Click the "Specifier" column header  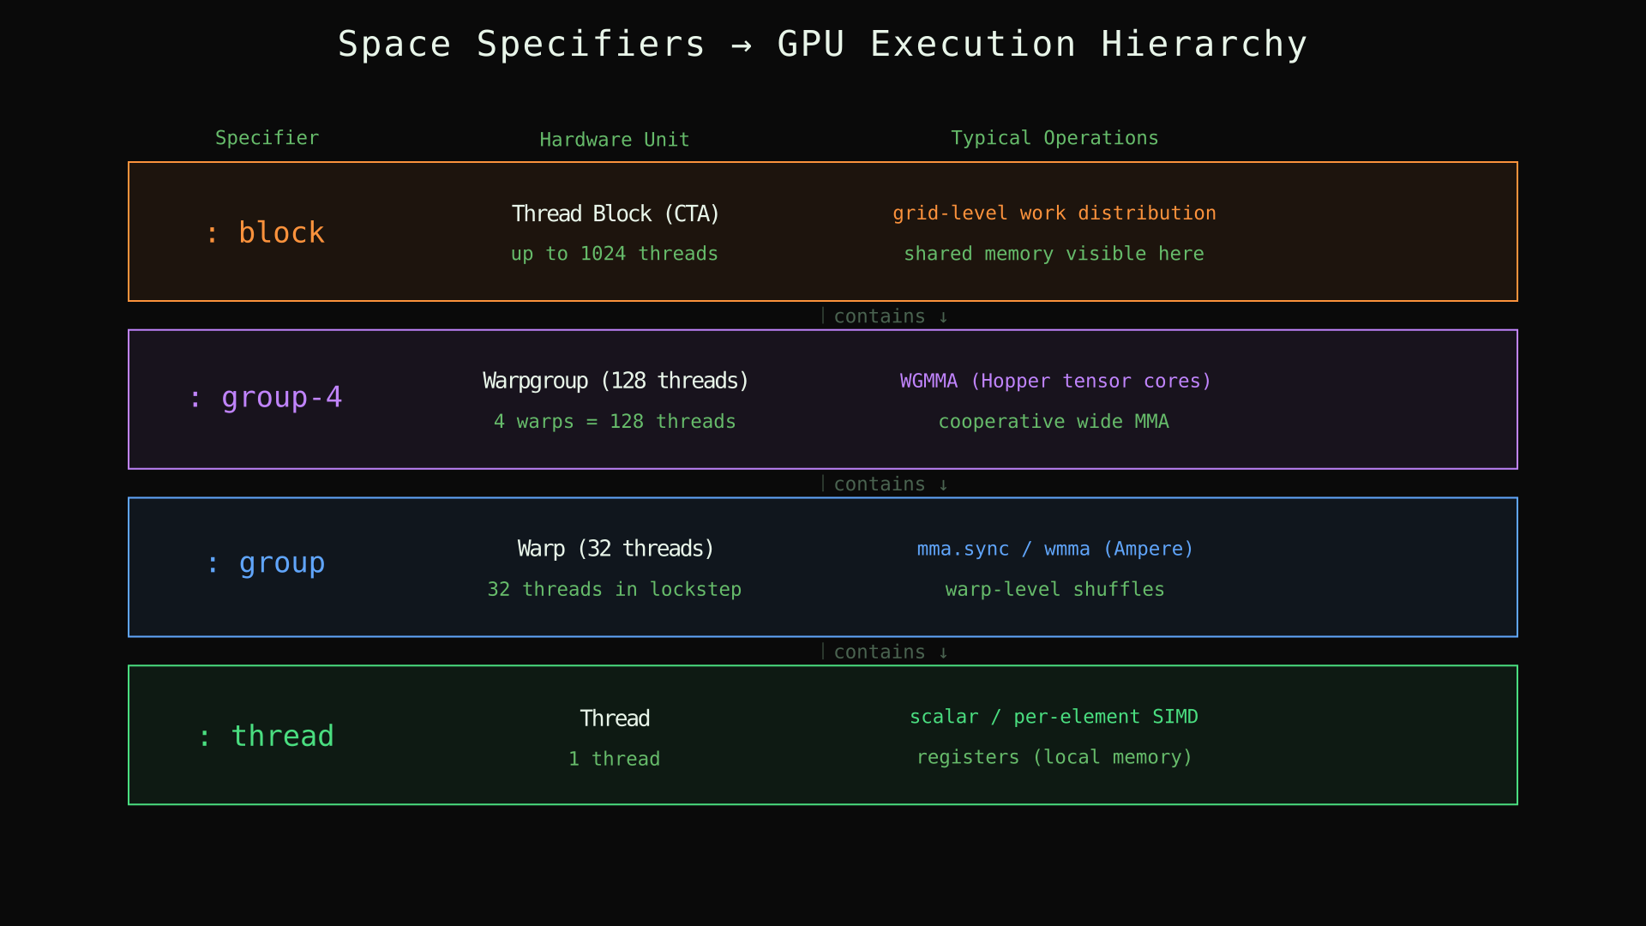pyautogui.click(x=267, y=137)
